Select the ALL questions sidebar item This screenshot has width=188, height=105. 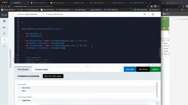point(4,27)
